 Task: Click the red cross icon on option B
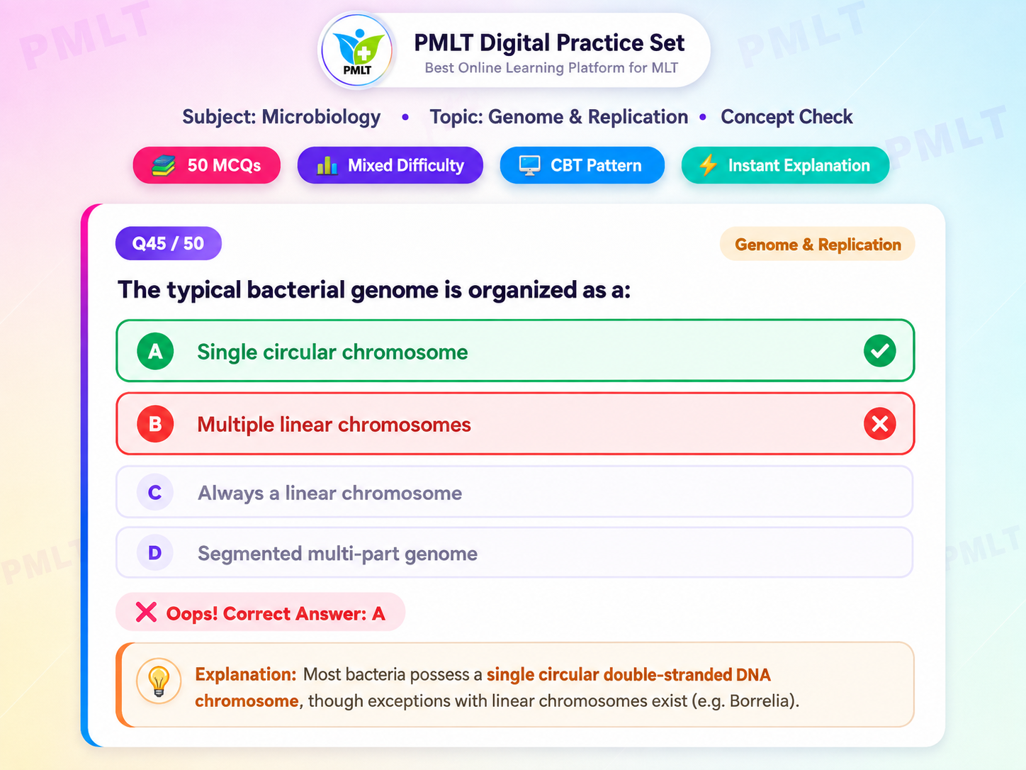click(x=880, y=424)
